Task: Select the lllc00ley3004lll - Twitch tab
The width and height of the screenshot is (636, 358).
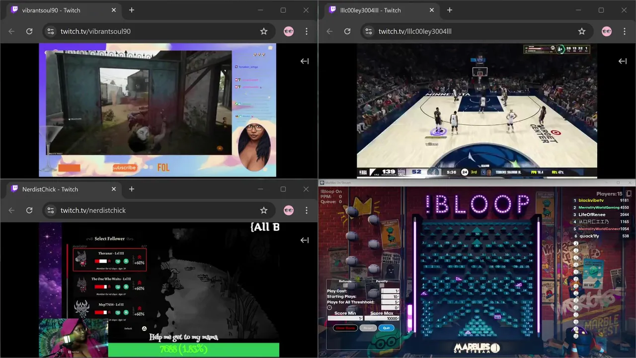Action: [381, 10]
